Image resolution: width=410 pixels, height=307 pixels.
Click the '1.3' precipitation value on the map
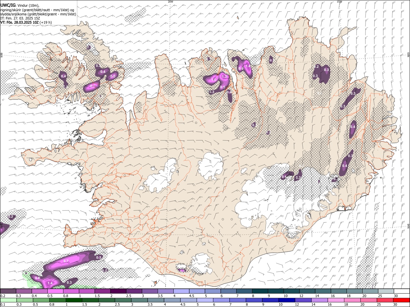pos(224,77)
